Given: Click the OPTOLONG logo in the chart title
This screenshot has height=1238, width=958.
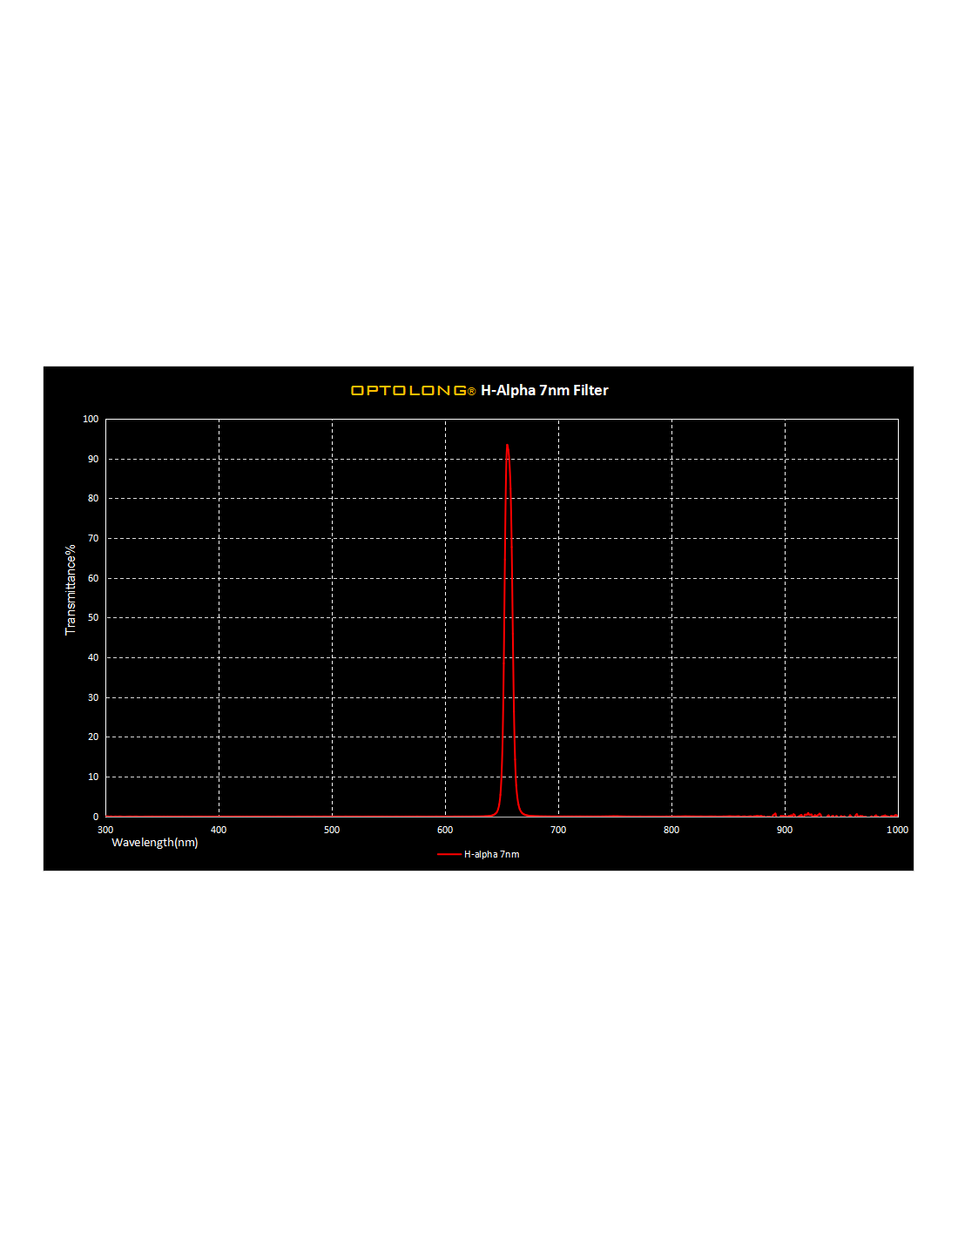Looking at the screenshot, I should [408, 391].
